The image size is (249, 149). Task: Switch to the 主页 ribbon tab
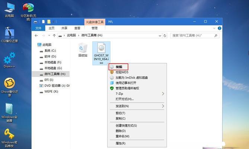click(51, 28)
